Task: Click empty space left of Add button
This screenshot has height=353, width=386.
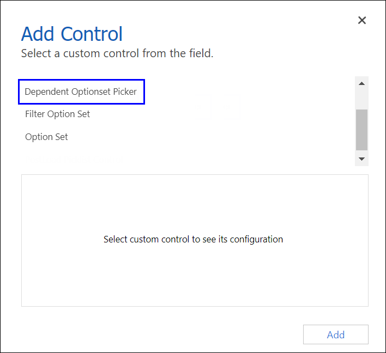Action: pos(164,334)
